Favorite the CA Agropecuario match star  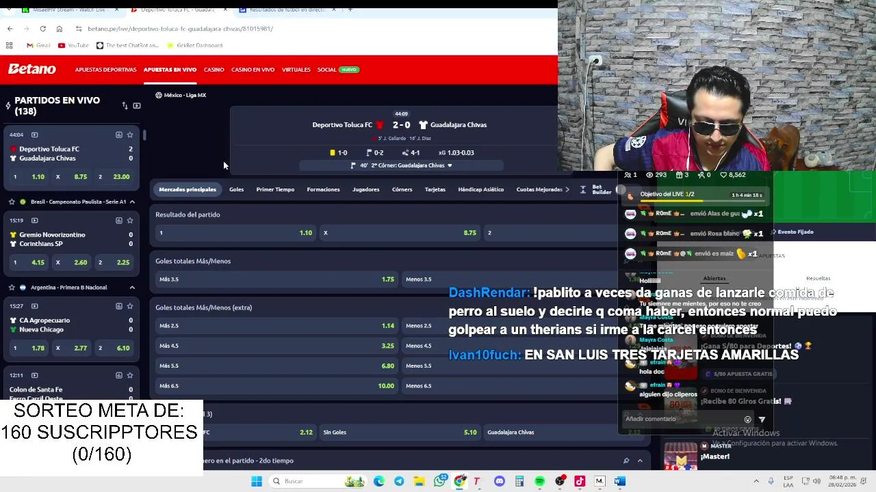[130, 306]
